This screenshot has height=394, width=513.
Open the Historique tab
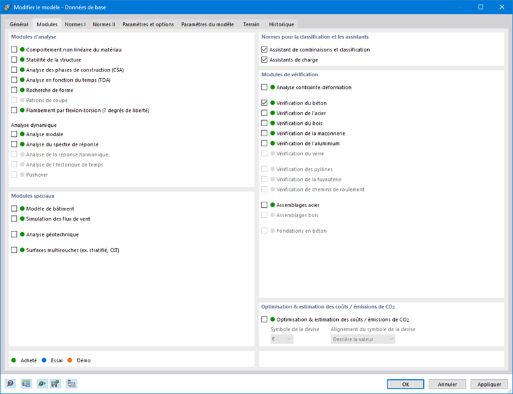(x=281, y=24)
